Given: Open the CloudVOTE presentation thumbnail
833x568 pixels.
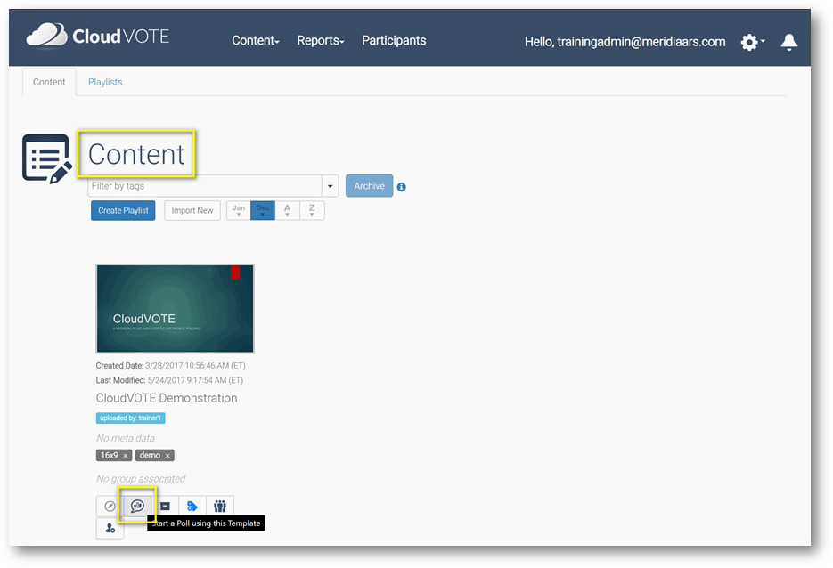Looking at the screenshot, I should pyautogui.click(x=175, y=308).
